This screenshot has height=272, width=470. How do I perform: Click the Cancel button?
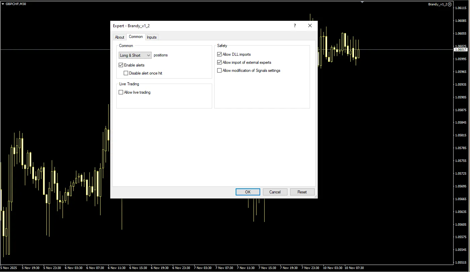click(x=275, y=192)
